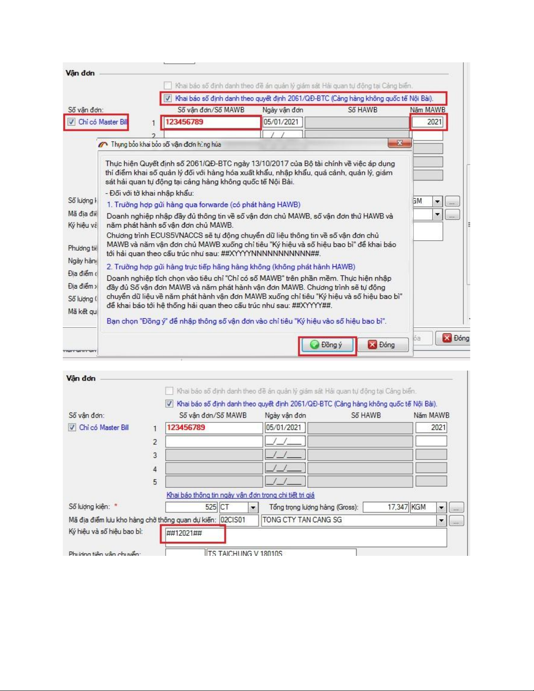The width and height of the screenshot is (534, 691).
Task: Click the row 2 Ngày vận đơn date field
Action: pos(285,442)
